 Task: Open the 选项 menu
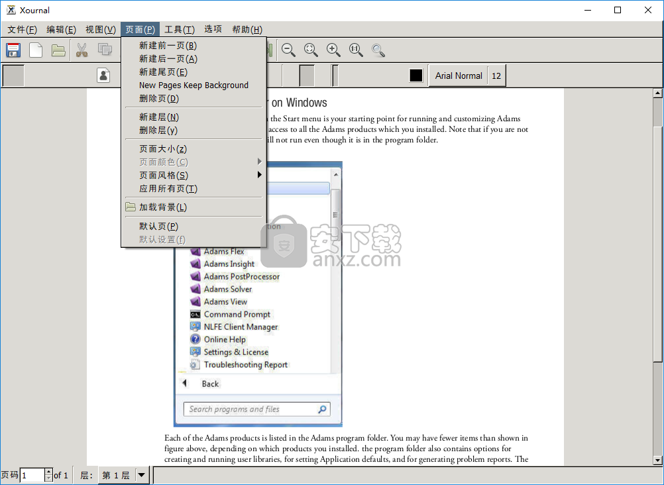pos(213,29)
